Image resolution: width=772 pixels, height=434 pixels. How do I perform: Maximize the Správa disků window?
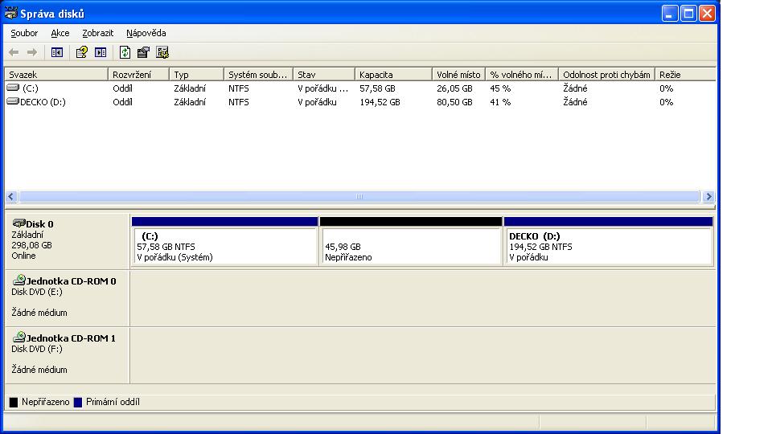tap(688, 14)
